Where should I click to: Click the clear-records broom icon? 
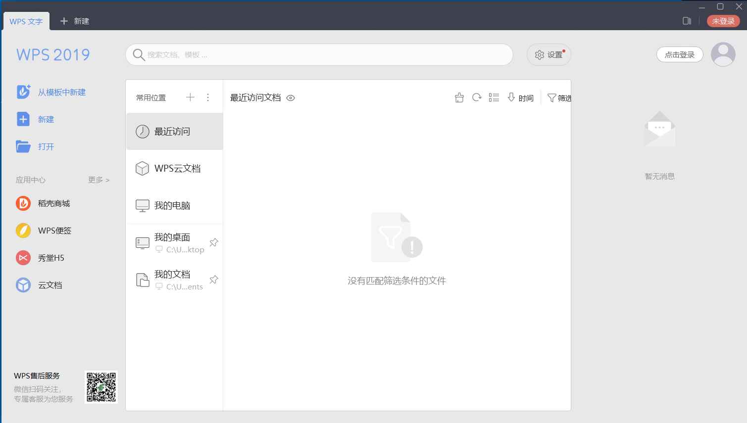(x=459, y=97)
